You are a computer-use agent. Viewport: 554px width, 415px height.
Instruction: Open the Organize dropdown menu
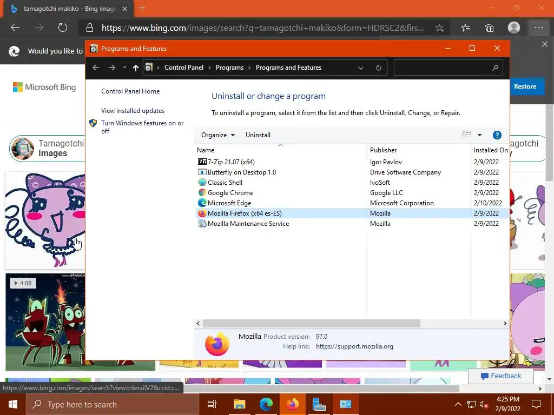pos(217,135)
